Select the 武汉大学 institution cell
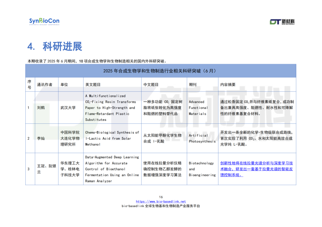 (x=69, y=108)
